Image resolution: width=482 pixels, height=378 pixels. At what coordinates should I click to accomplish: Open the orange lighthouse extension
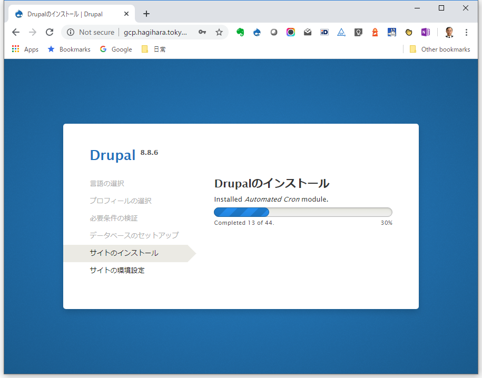[375, 32]
